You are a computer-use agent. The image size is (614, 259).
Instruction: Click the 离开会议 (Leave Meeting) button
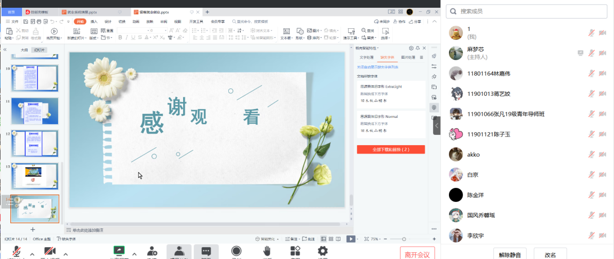click(417, 253)
